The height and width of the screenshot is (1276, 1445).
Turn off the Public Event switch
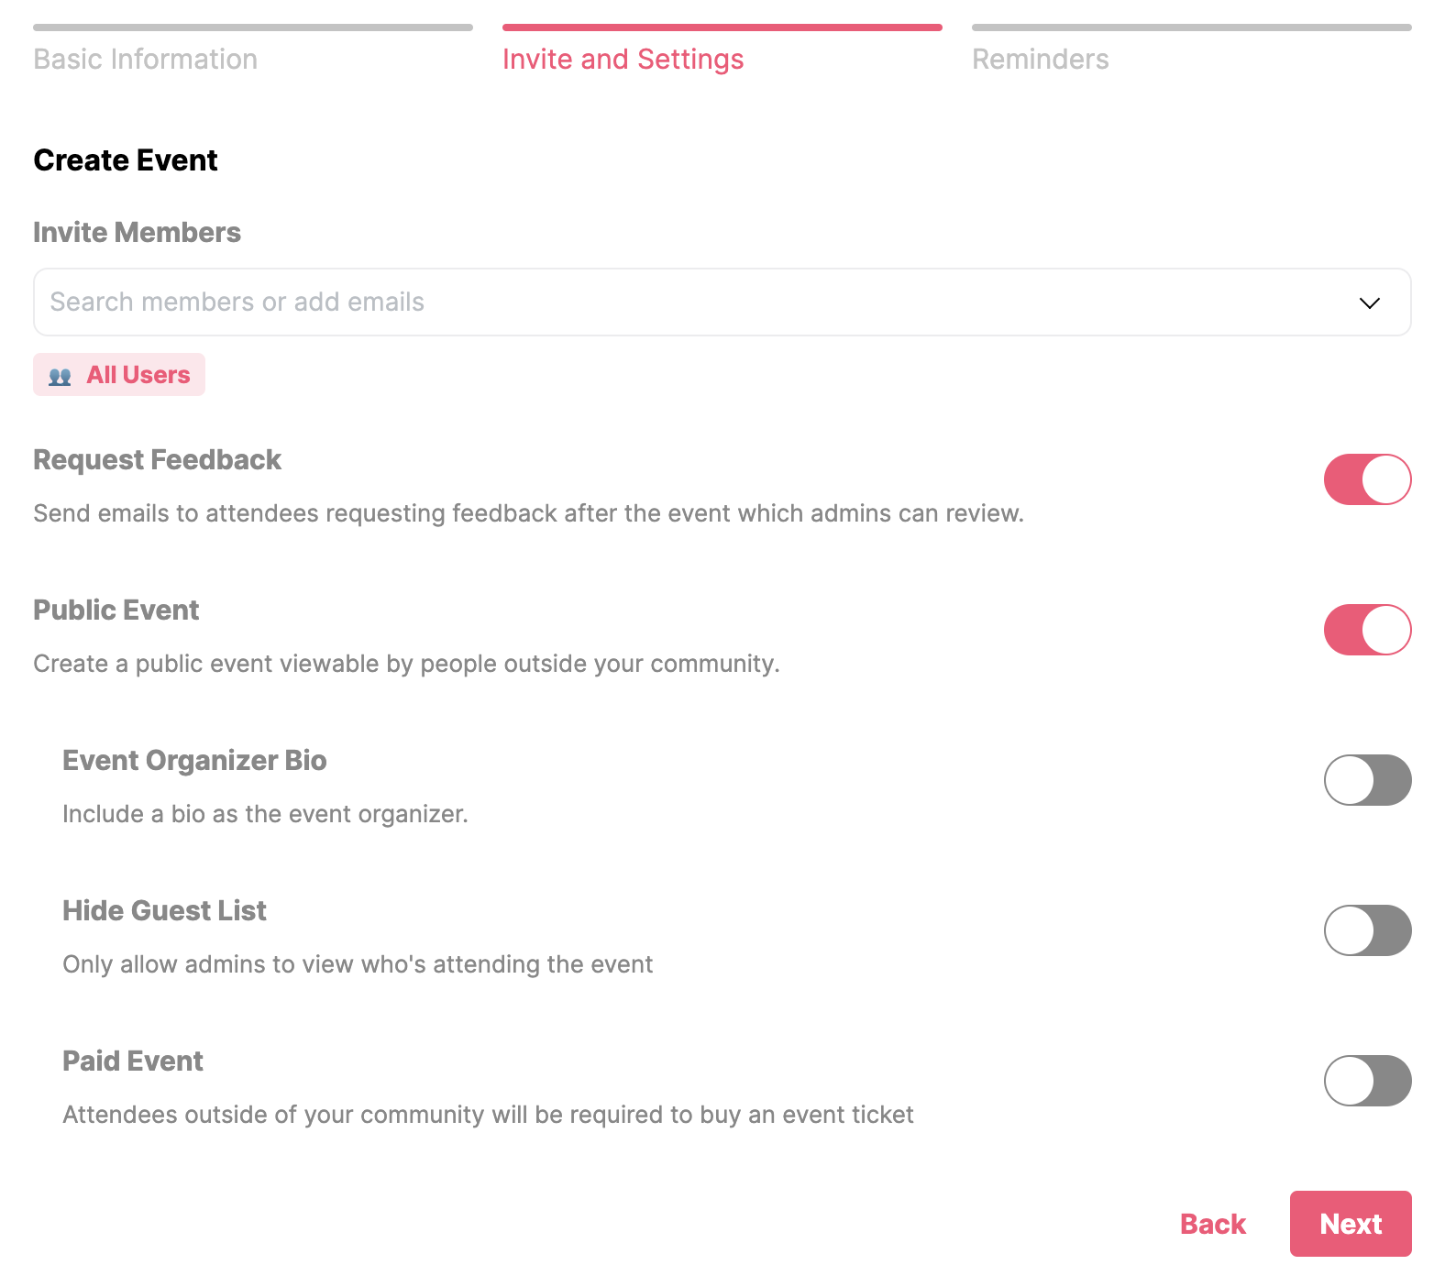(x=1367, y=630)
